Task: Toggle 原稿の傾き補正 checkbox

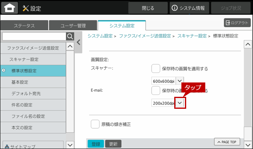Action: 95,124
